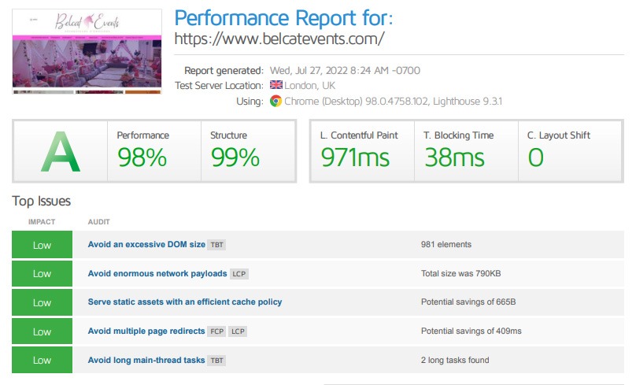Click the LCP tag on page redirects audit

click(x=238, y=331)
